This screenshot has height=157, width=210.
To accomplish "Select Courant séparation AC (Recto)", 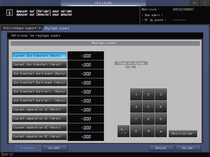I will tap(39, 110).
